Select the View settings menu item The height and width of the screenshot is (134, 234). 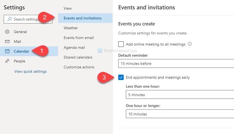(x=68, y=8)
